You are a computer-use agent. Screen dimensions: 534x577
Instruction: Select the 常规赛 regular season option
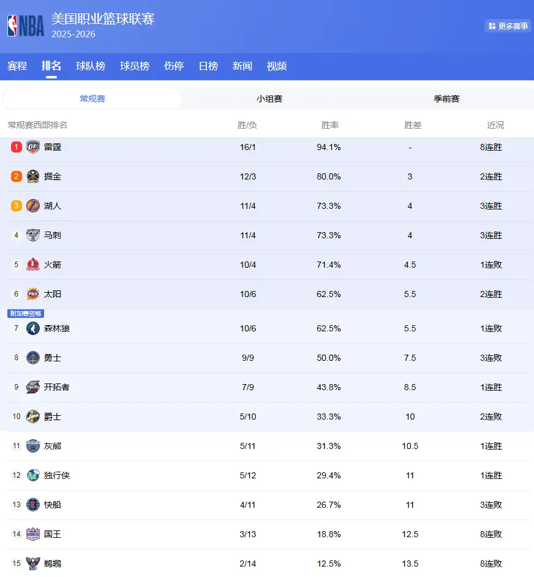click(92, 99)
